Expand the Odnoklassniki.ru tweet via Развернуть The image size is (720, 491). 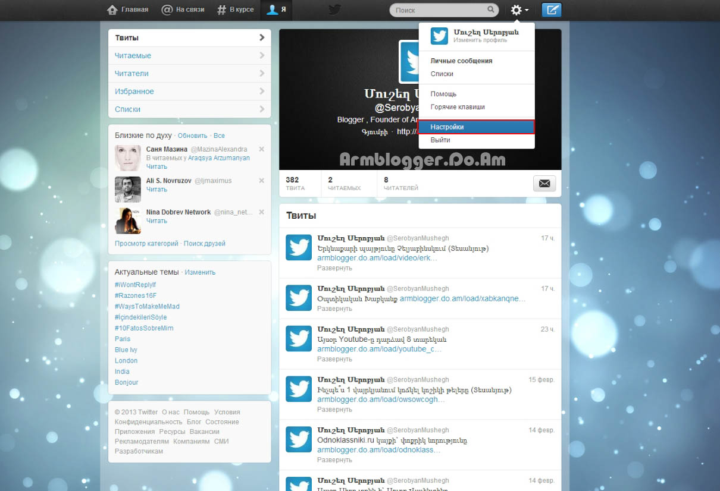[x=334, y=460]
